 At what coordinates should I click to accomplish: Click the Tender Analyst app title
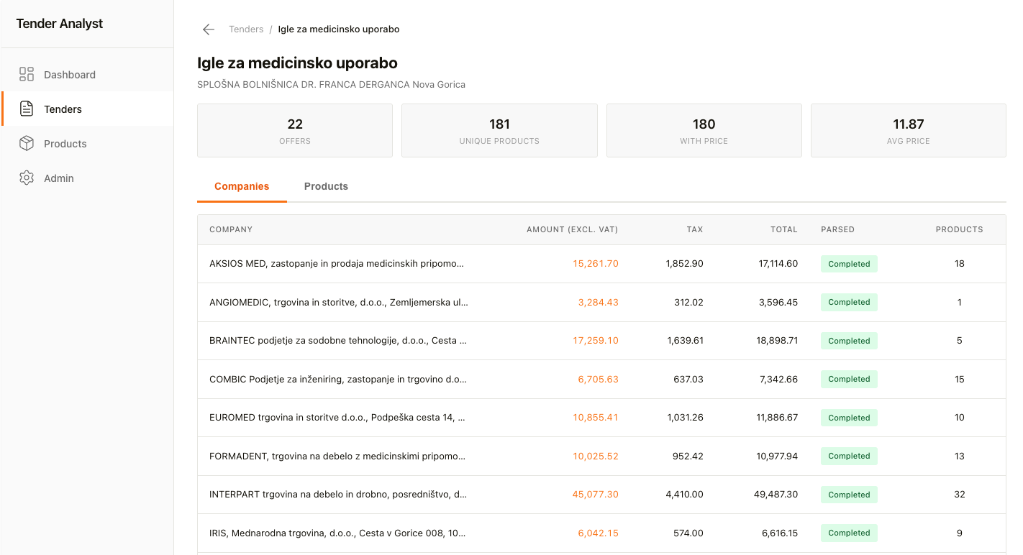[x=60, y=24]
